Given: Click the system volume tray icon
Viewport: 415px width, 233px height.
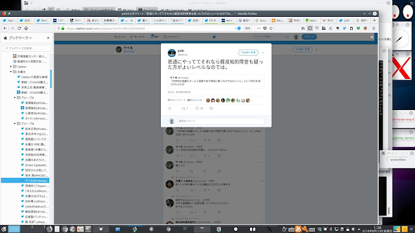Looking at the screenshot, I should click(353, 229).
